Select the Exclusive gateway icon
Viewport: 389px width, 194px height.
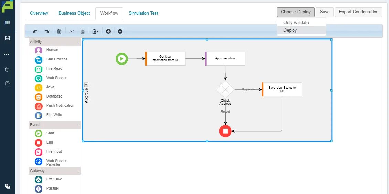point(39,179)
